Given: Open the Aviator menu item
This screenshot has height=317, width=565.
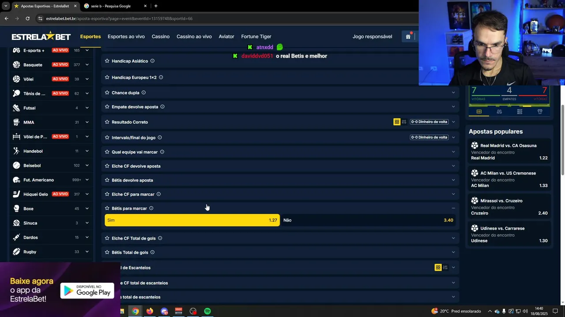Looking at the screenshot, I should [226, 37].
